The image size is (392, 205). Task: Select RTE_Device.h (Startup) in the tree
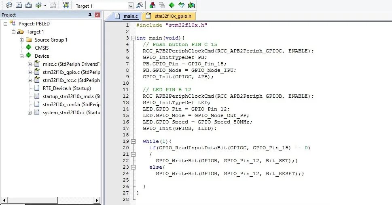(x=67, y=88)
